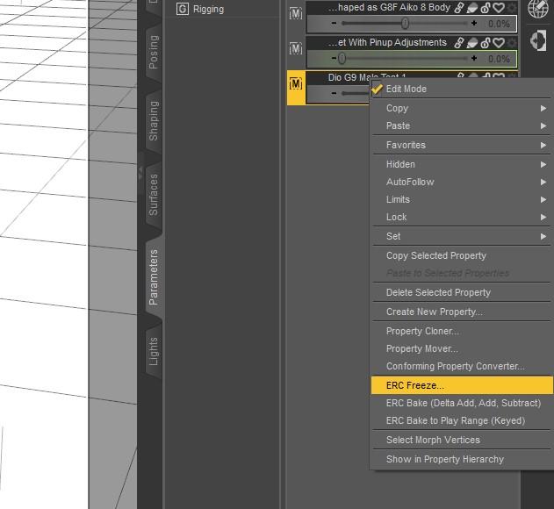Choose ERC Freeze from the context menu
Image resolution: width=554 pixels, height=509 pixels.
pos(462,385)
